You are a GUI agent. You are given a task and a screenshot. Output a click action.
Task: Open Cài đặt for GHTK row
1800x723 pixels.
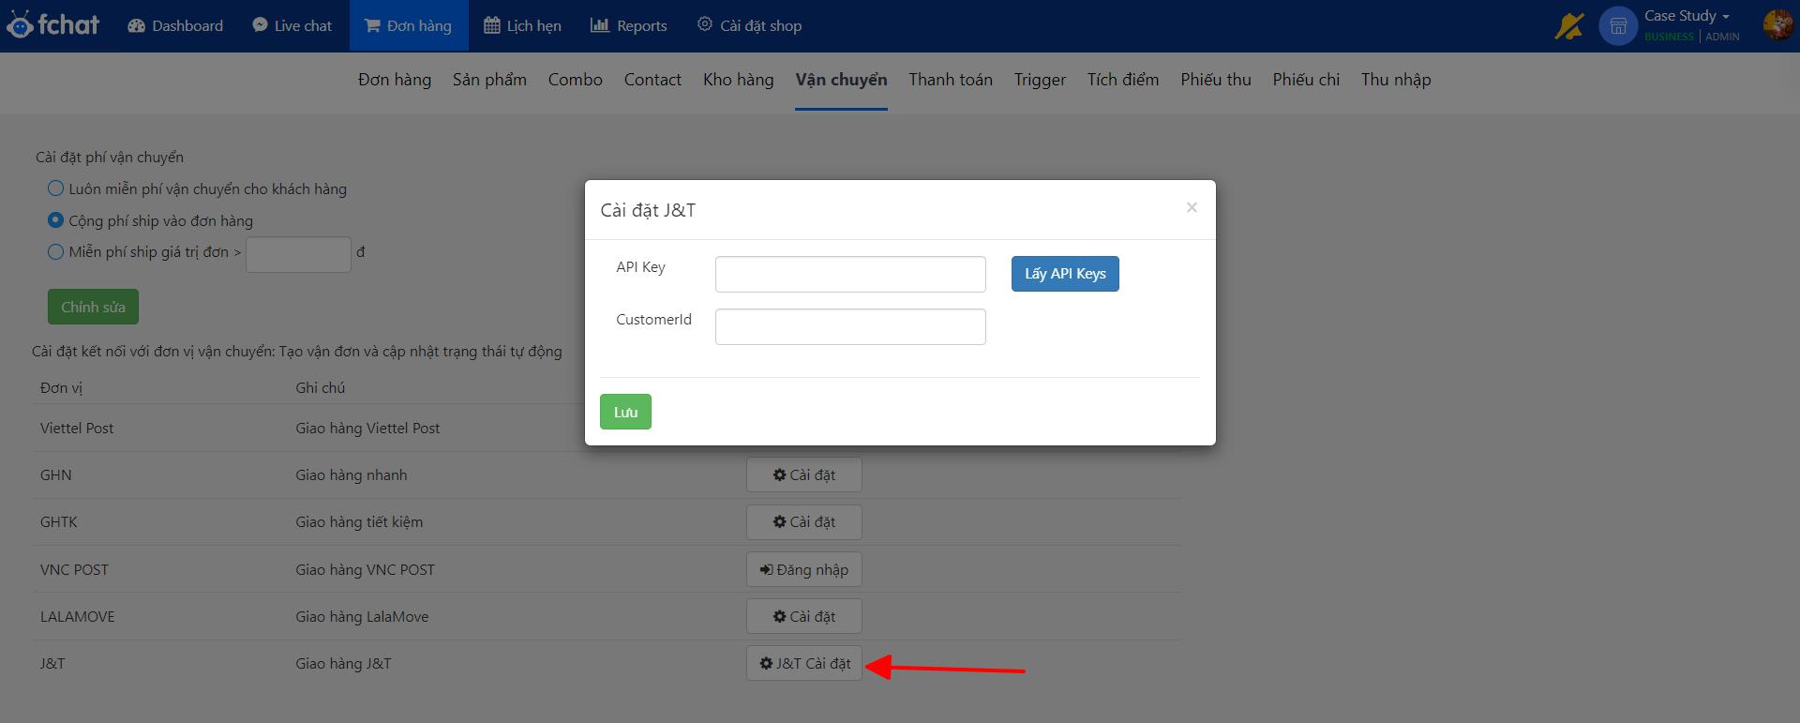pyautogui.click(x=804, y=521)
